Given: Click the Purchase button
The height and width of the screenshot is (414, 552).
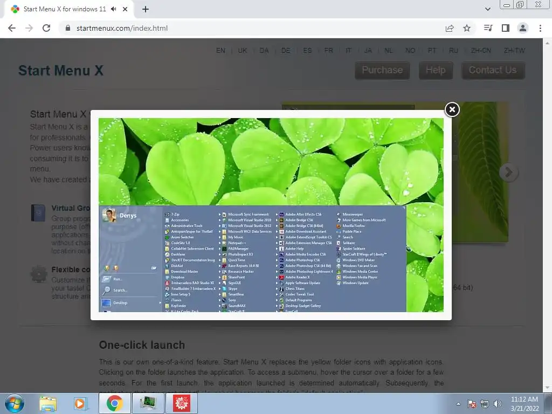Looking at the screenshot, I should (x=382, y=70).
